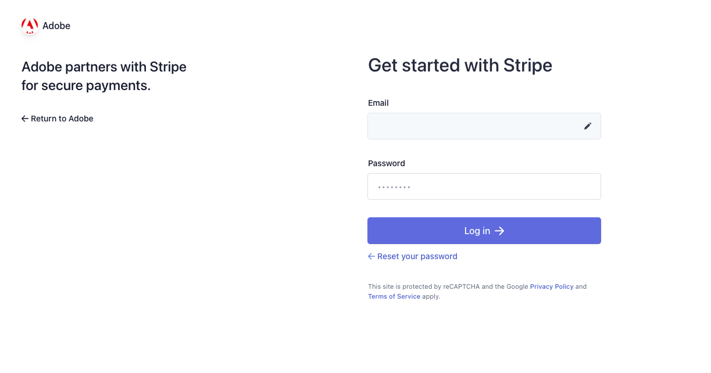
Task: Focus the Email input field
Action: click(484, 126)
